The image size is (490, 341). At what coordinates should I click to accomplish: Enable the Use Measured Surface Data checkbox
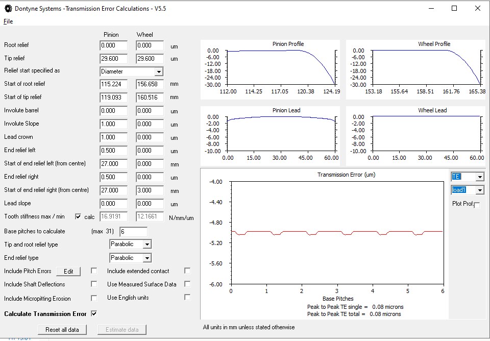pos(187,284)
